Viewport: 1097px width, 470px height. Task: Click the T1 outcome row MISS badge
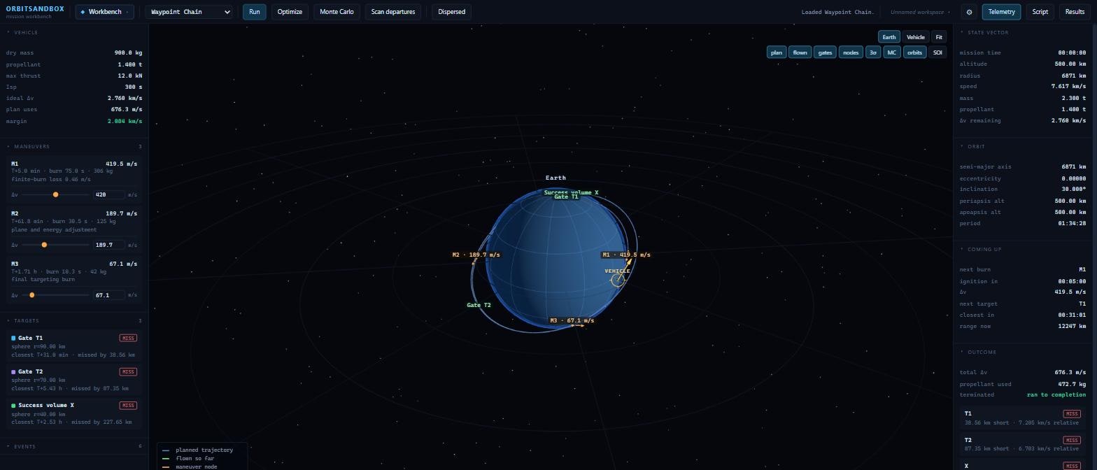1071,414
